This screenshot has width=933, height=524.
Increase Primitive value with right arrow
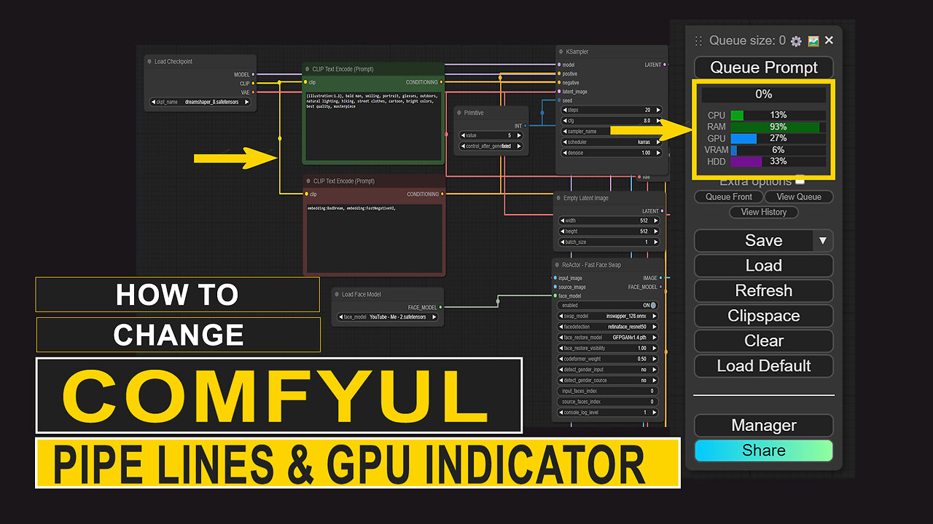[x=519, y=135]
